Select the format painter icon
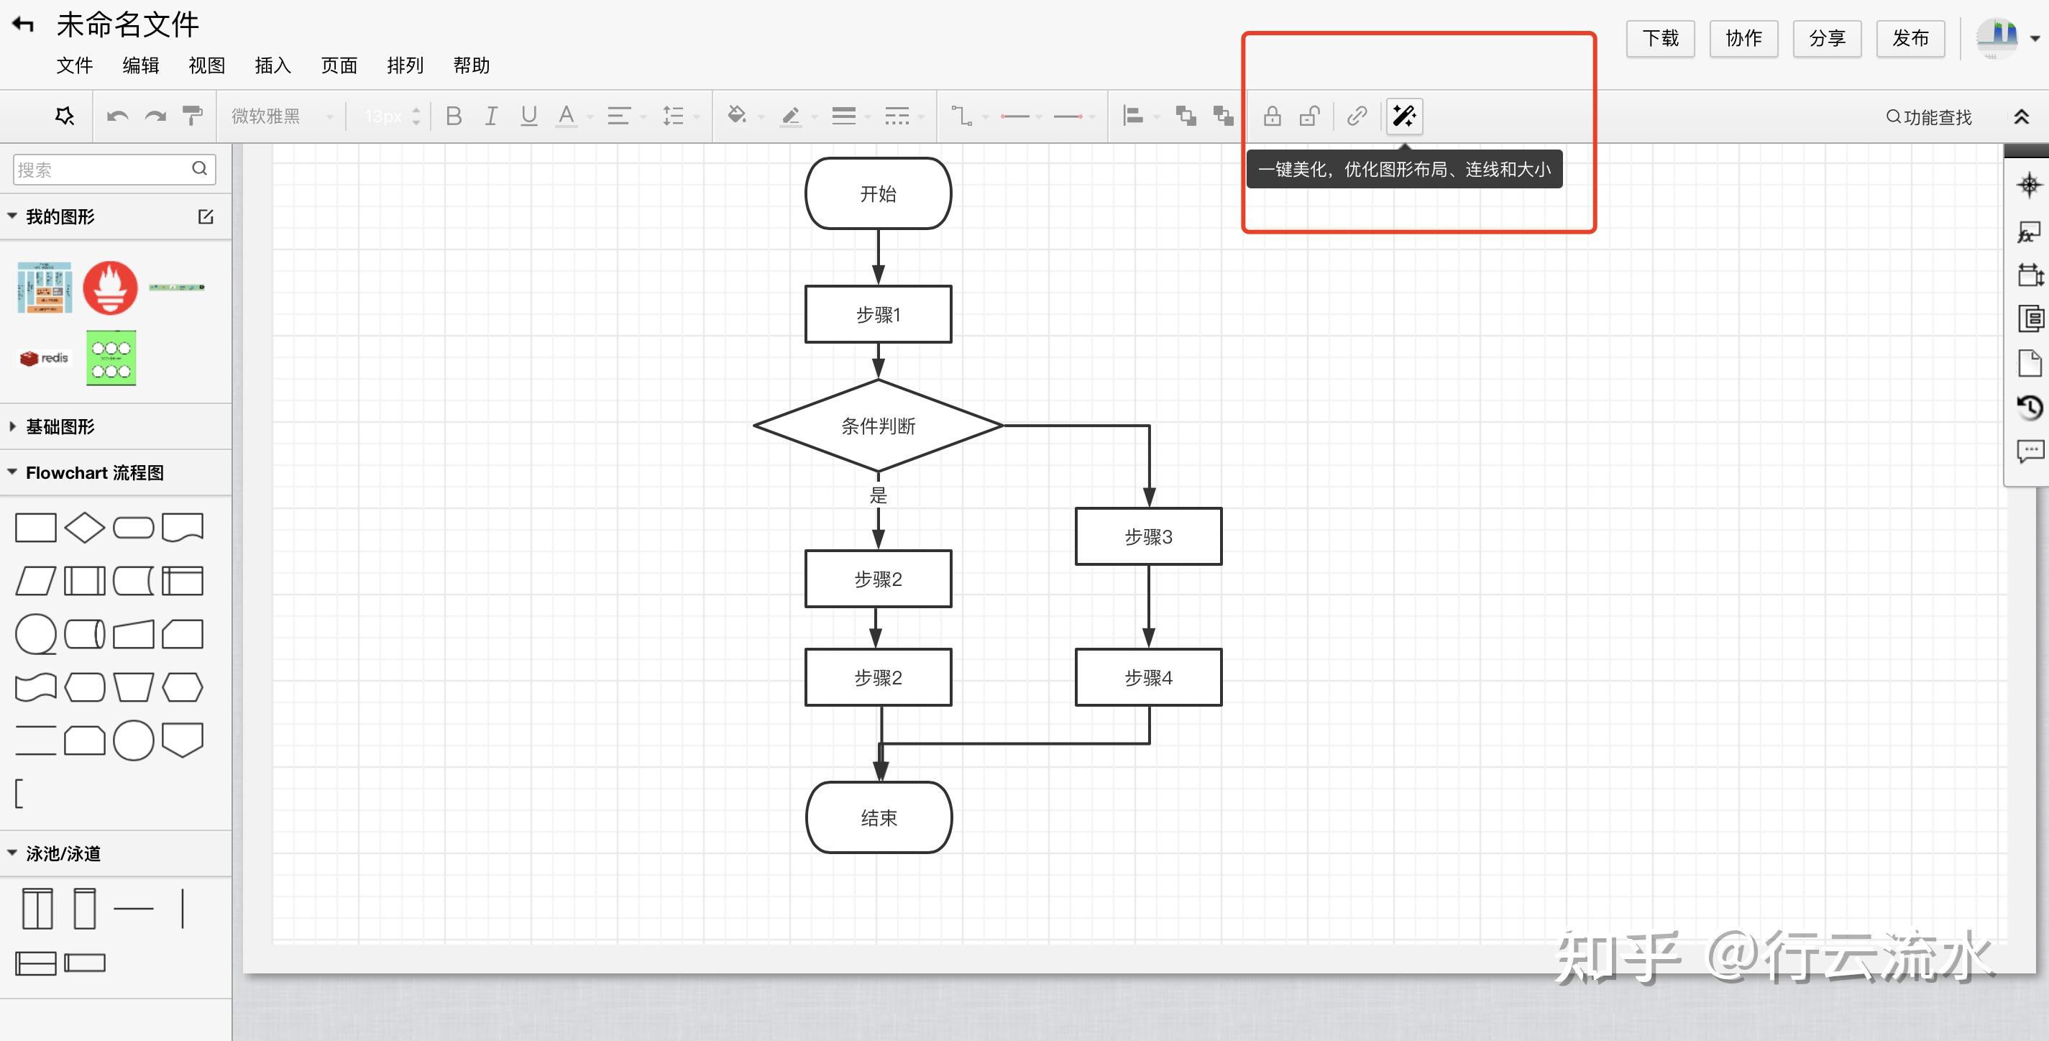The width and height of the screenshot is (2049, 1041). 193,116
